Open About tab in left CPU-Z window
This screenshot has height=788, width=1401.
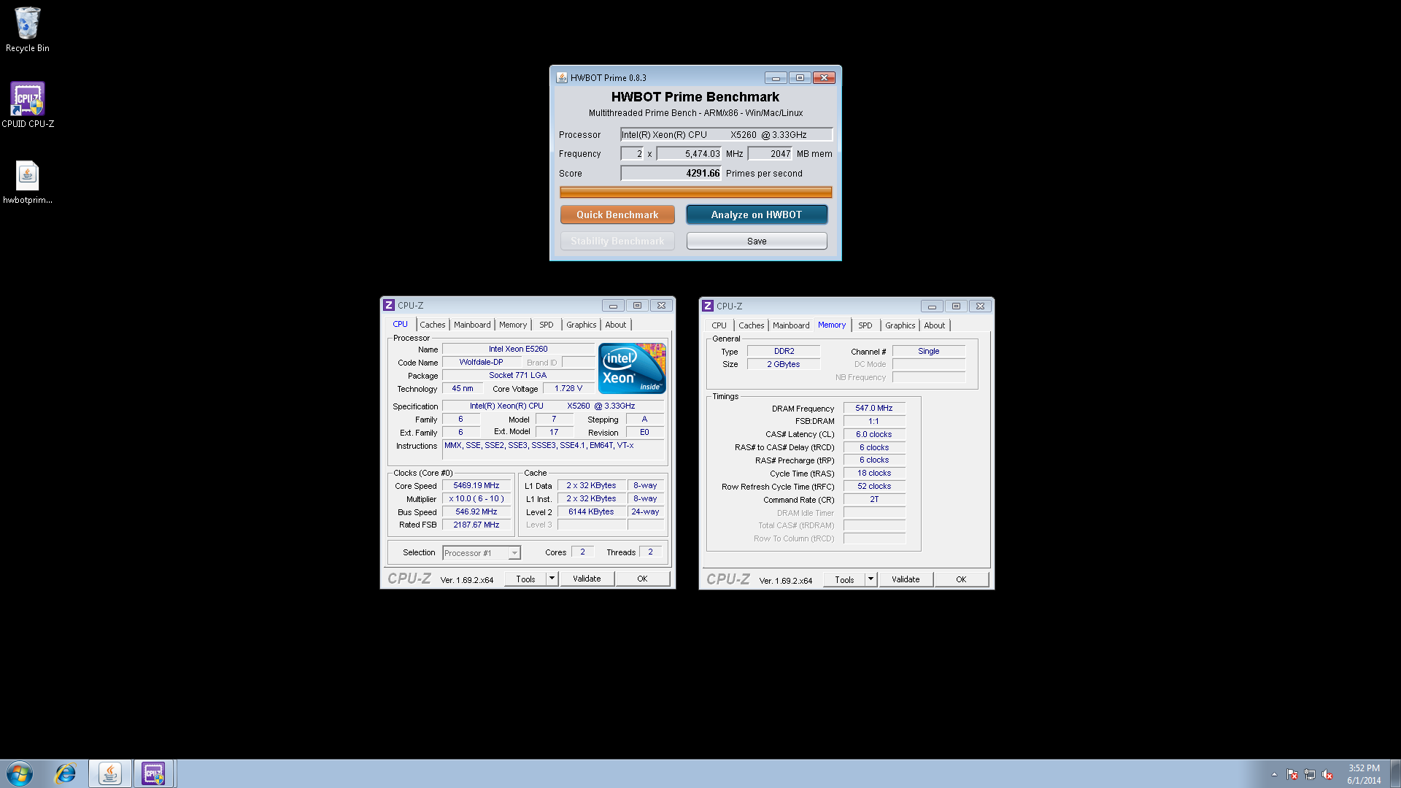coord(615,325)
